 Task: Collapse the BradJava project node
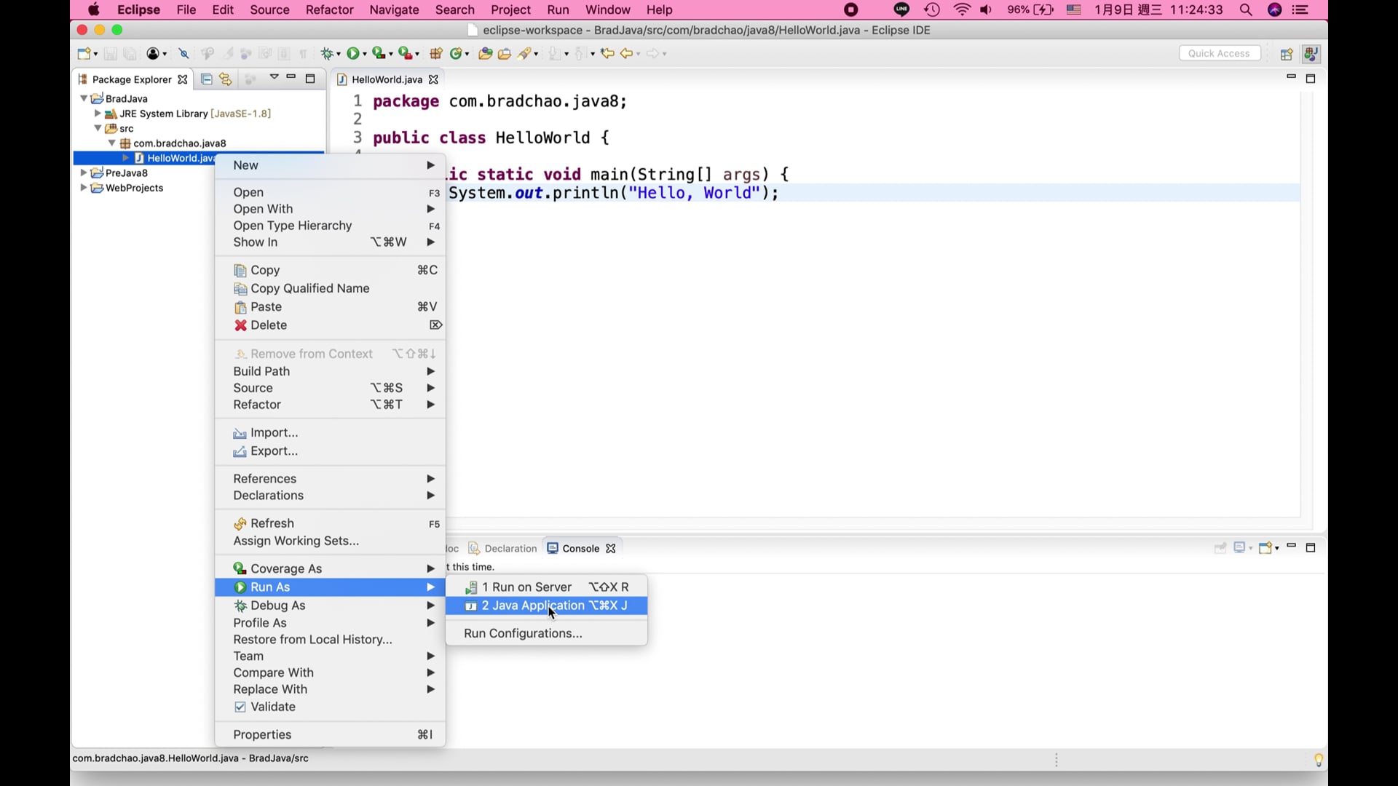[85, 98]
